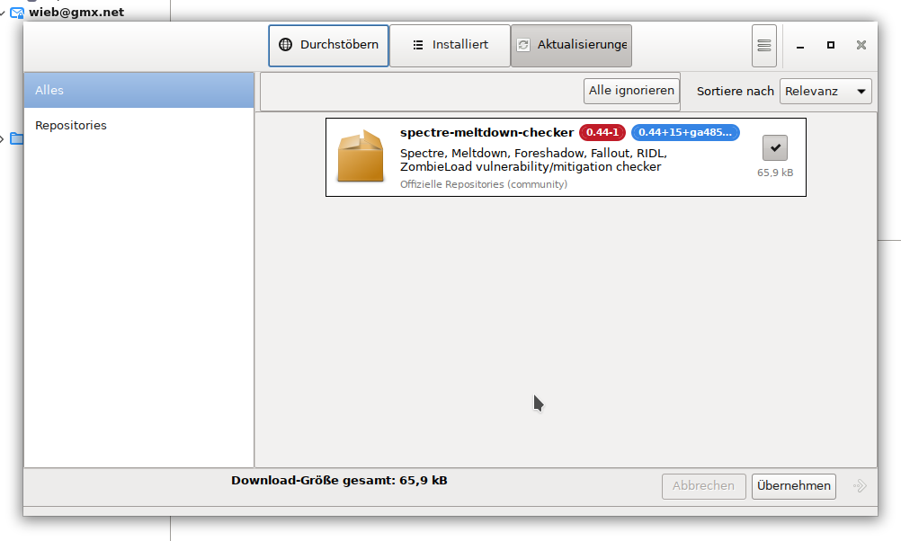Click the refresh icon on Aktualisierungen
901x541 pixels.
523,45
